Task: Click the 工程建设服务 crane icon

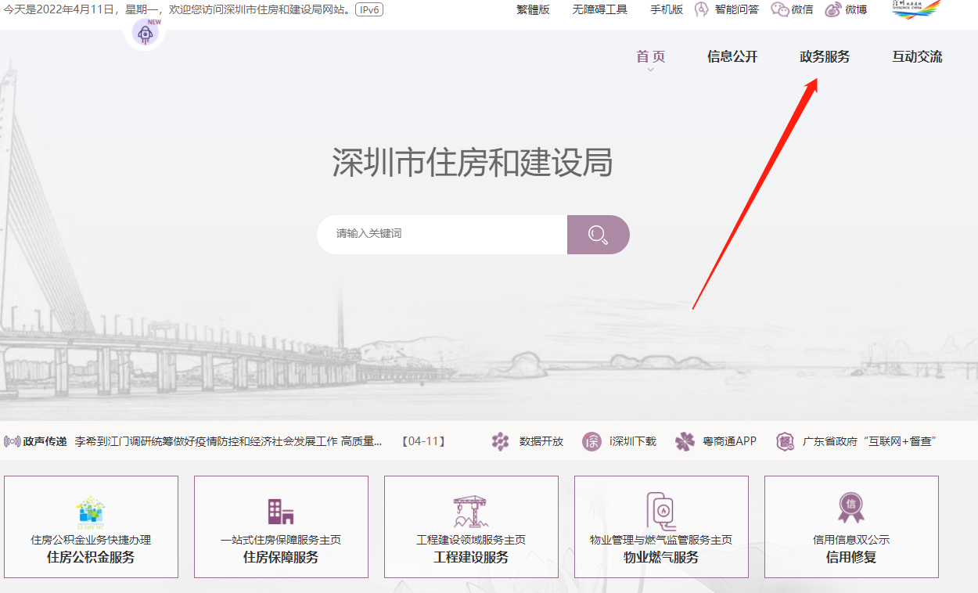Action: pos(471,512)
